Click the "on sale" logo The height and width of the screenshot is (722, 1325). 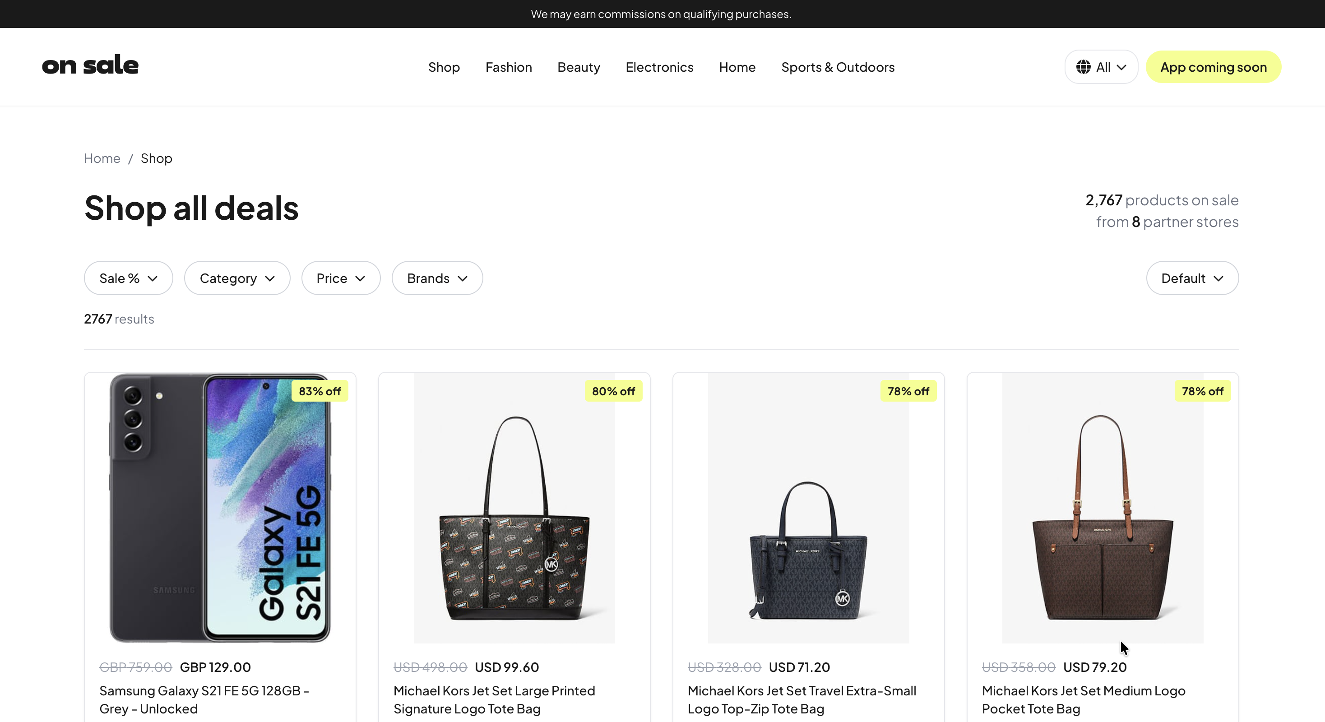tap(90, 64)
